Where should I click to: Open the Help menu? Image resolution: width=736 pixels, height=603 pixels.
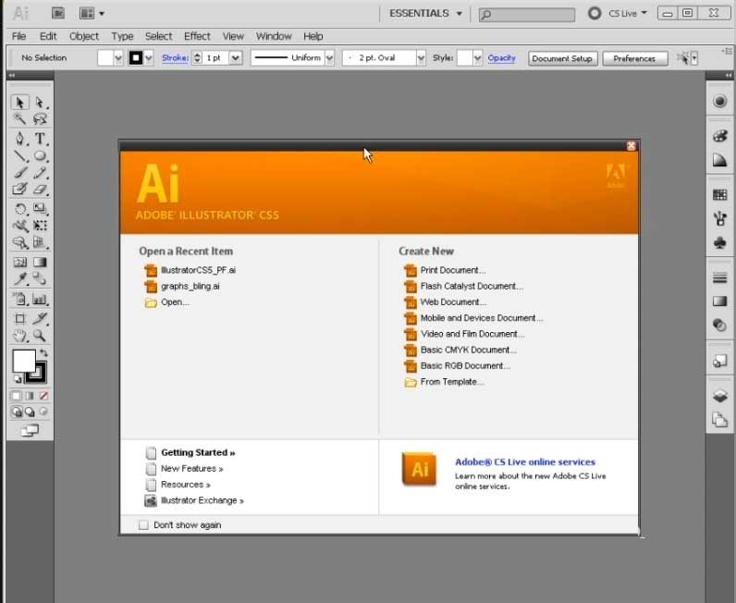pyautogui.click(x=313, y=36)
